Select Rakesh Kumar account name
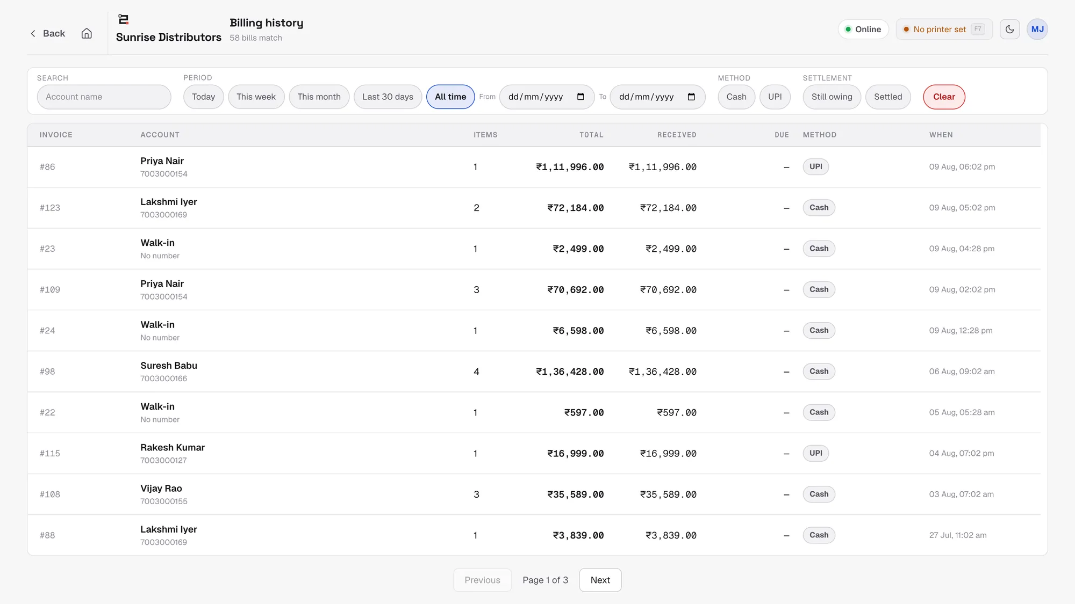The height and width of the screenshot is (604, 1075). pos(173,447)
